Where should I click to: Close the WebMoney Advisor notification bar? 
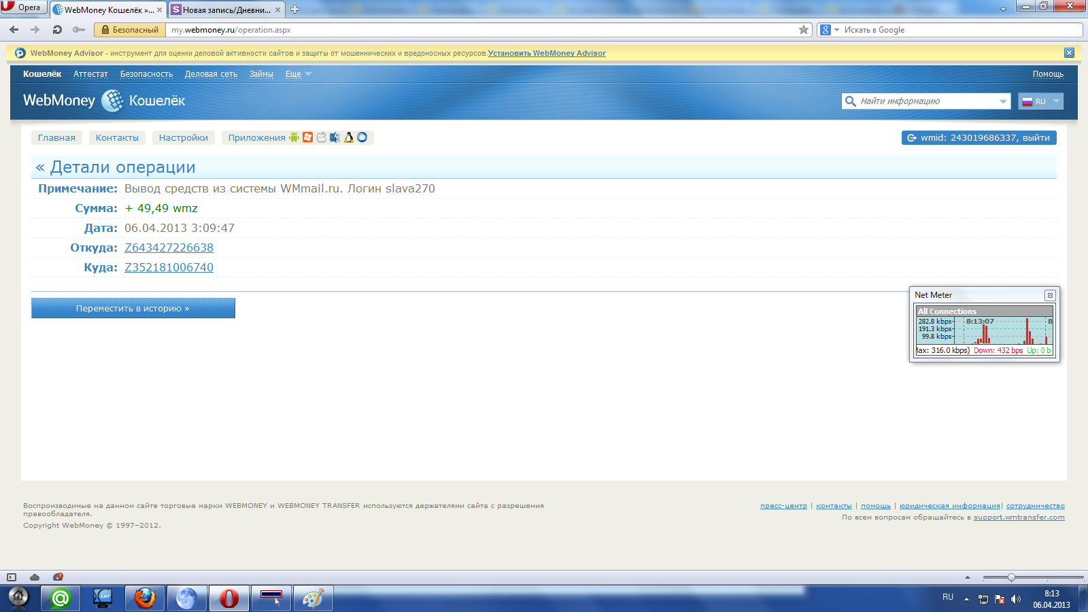click(1069, 53)
